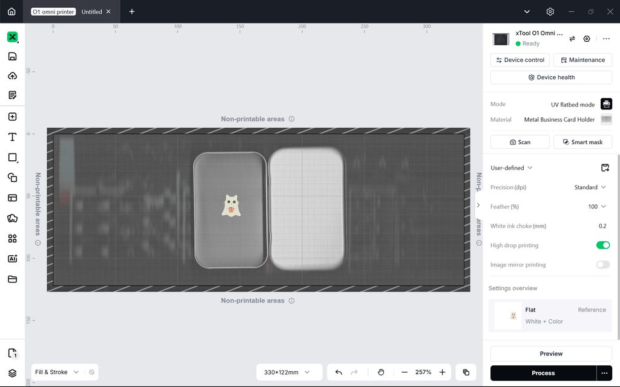The width and height of the screenshot is (620, 387).
Task: Click the save preset icon beside User-defined
Action: [605, 168]
